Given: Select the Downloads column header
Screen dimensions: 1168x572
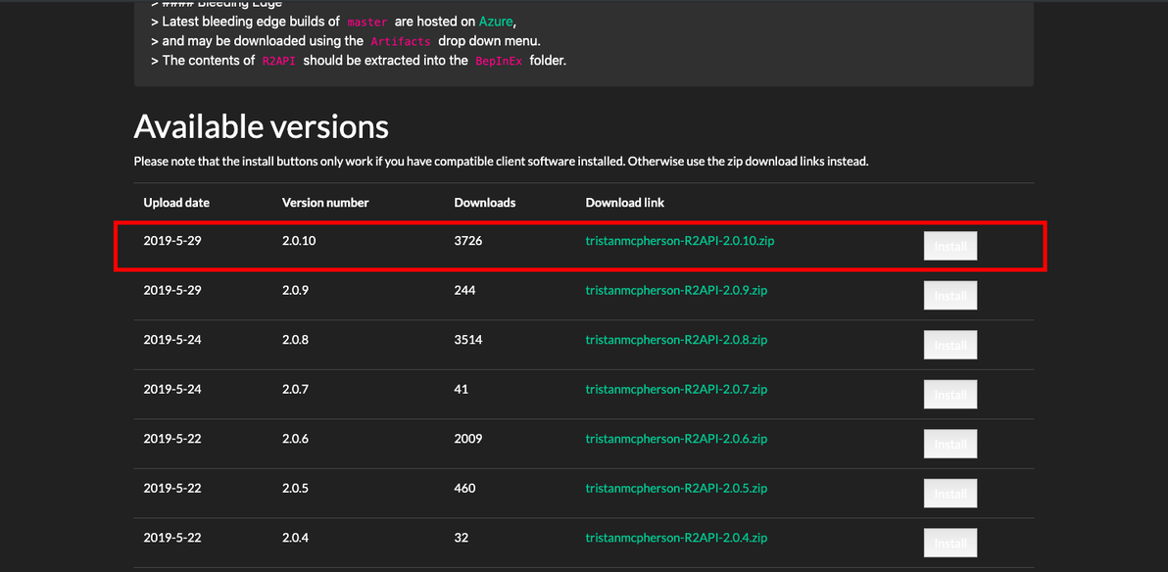Looking at the screenshot, I should click(x=484, y=203).
